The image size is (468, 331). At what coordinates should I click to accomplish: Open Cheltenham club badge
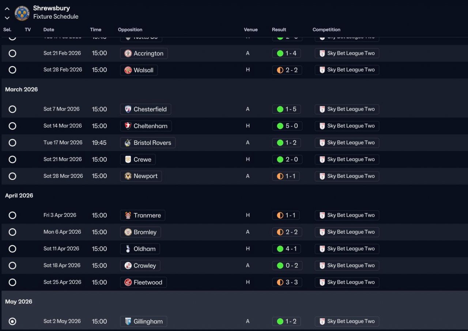128,126
